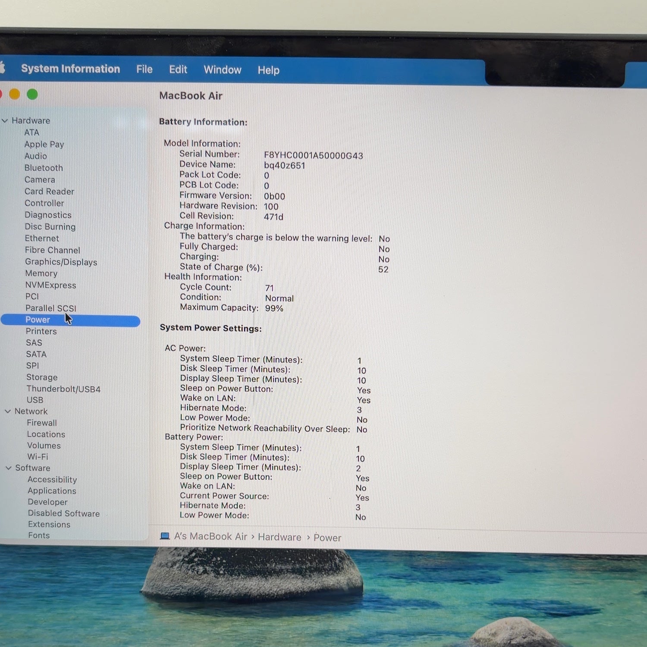This screenshot has width=647, height=647.
Task: Select Bluetooth in the sidebar
Action: [44, 168]
